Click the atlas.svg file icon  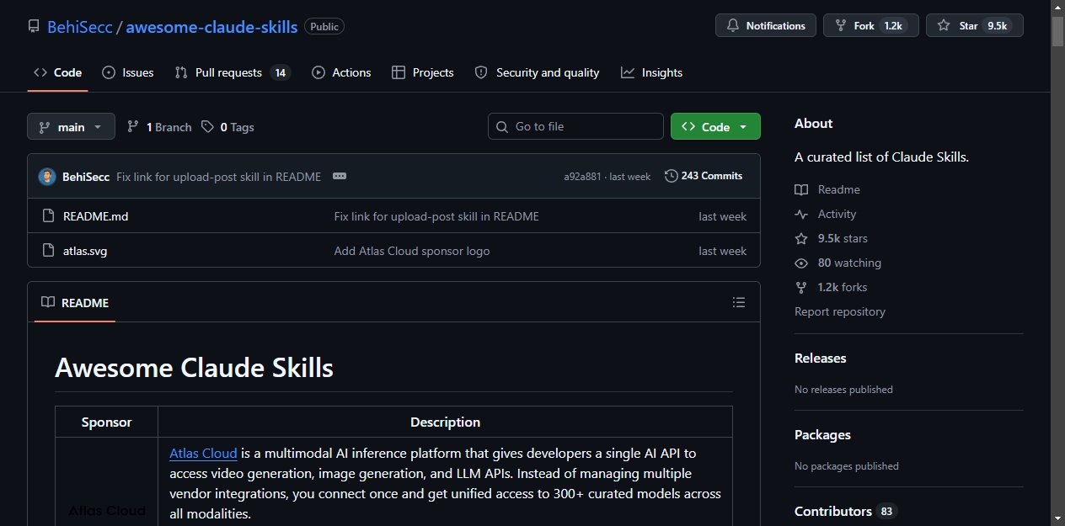point(48,251)
